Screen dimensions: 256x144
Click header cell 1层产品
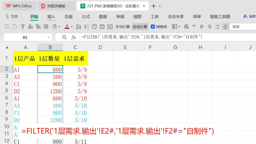[25, 58]
